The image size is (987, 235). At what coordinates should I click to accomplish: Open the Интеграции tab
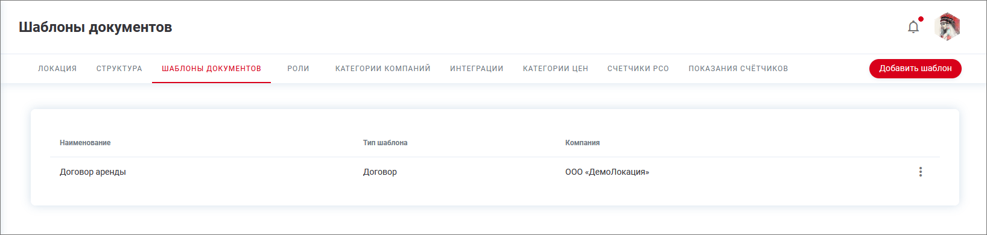click(477, 69)
